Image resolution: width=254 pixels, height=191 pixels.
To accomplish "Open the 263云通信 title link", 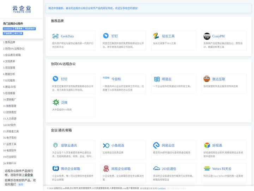I will pyautogui.click(x=169, y=169).
